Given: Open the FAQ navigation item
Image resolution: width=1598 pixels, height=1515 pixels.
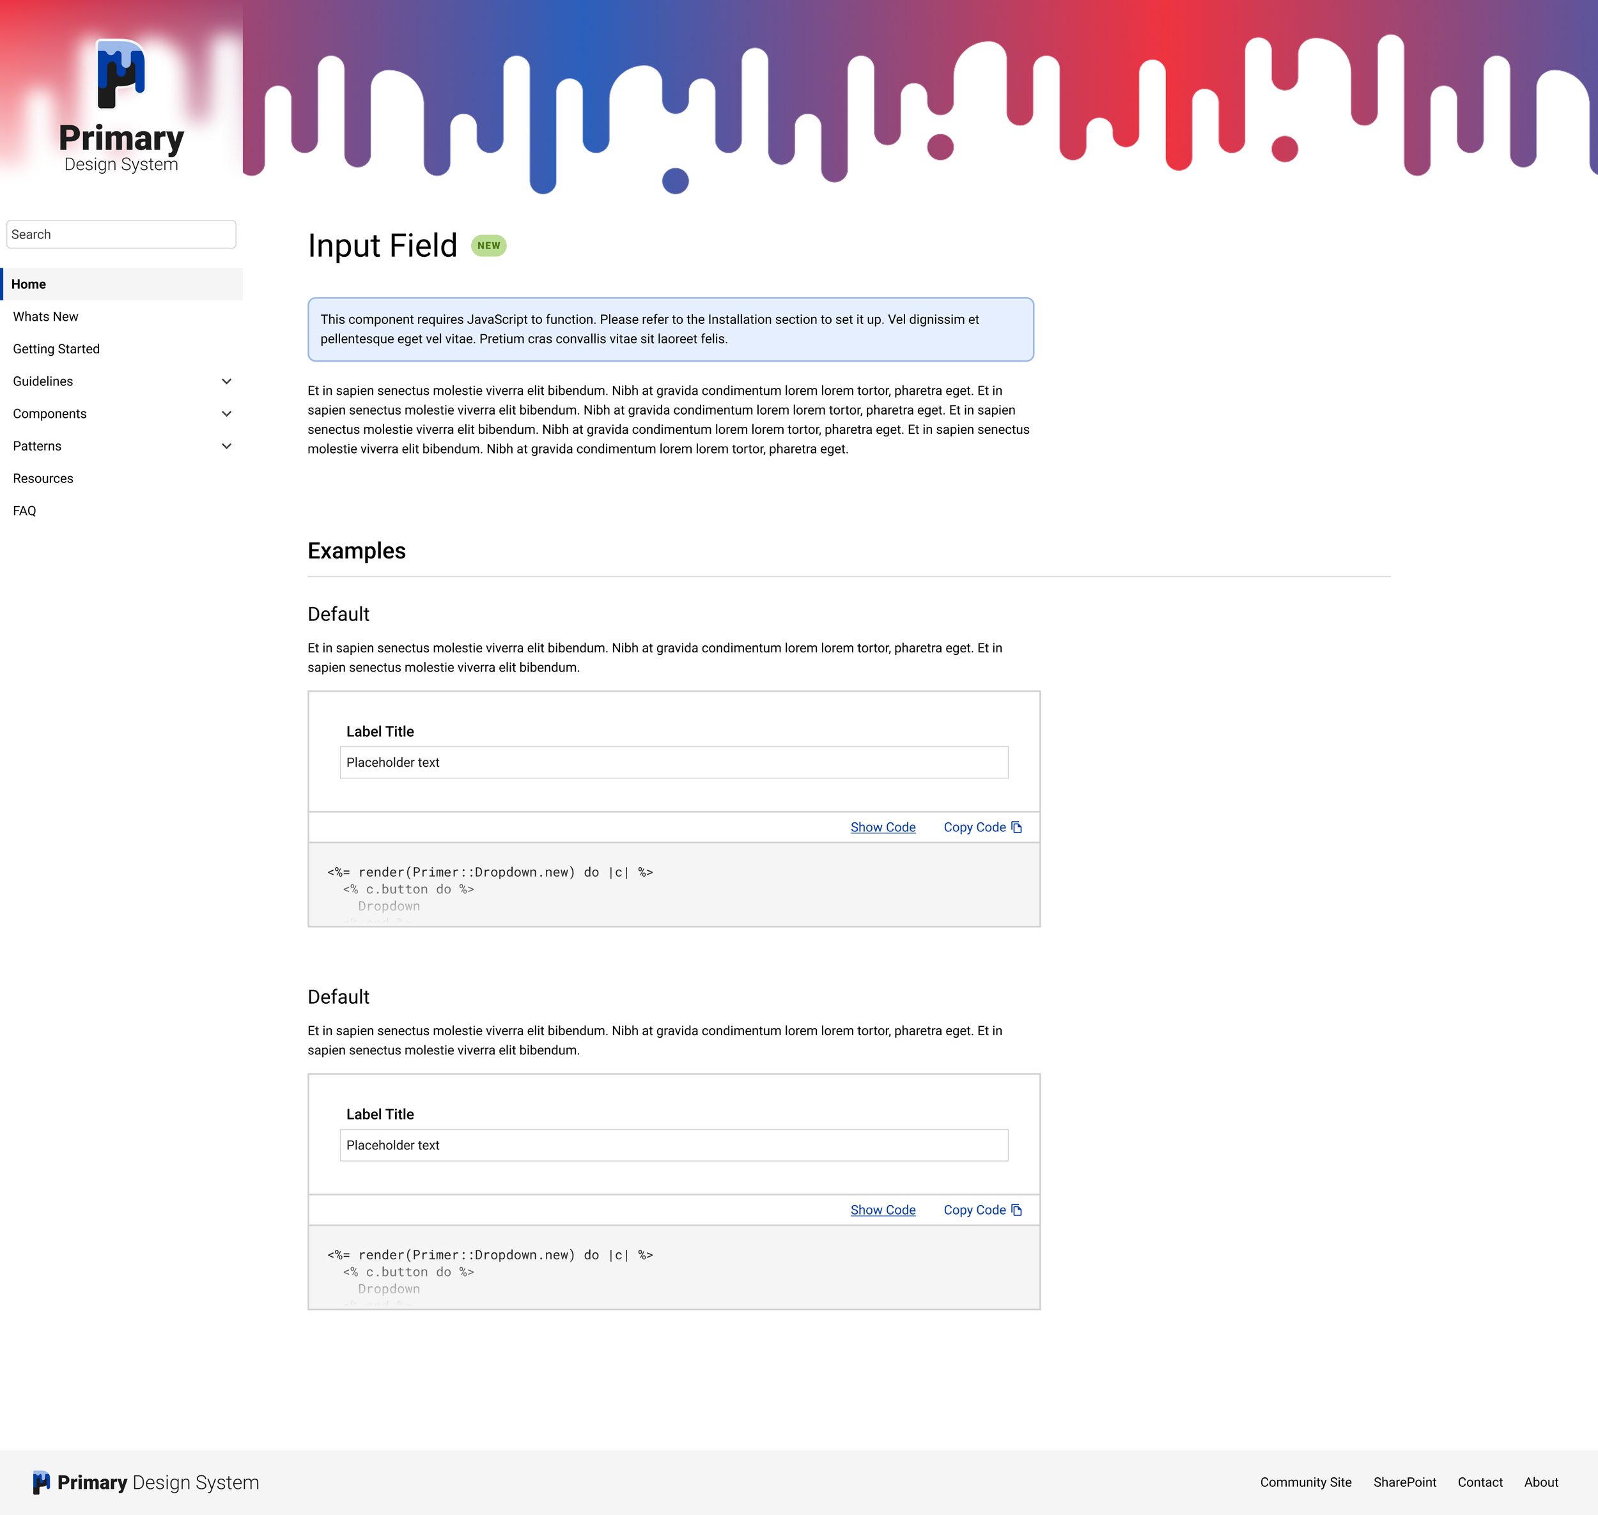Looking at the screenshot, I should pyautogui.click(x=24, y=511).
